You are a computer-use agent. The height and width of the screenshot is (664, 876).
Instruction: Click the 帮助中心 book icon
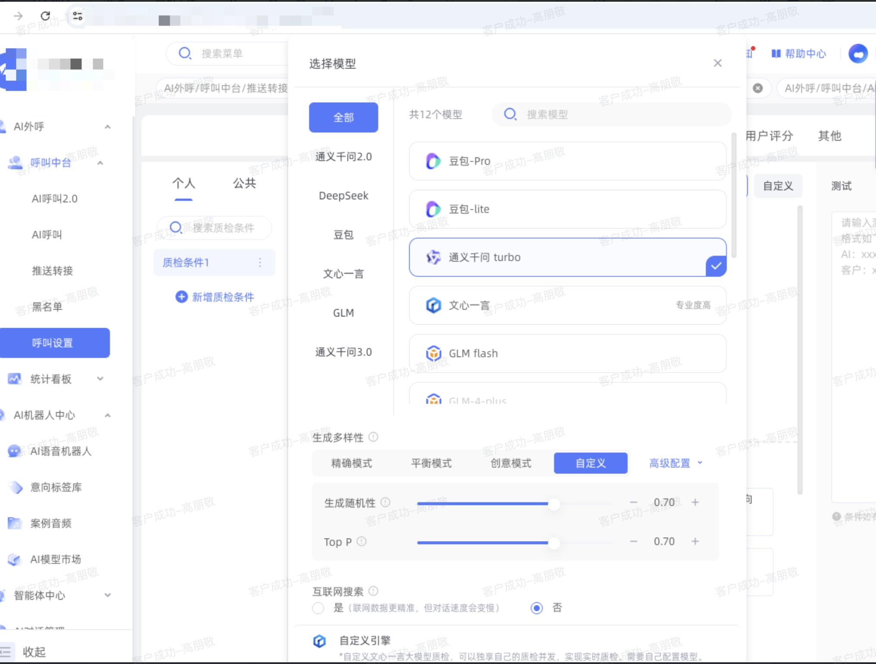point(776,53)
